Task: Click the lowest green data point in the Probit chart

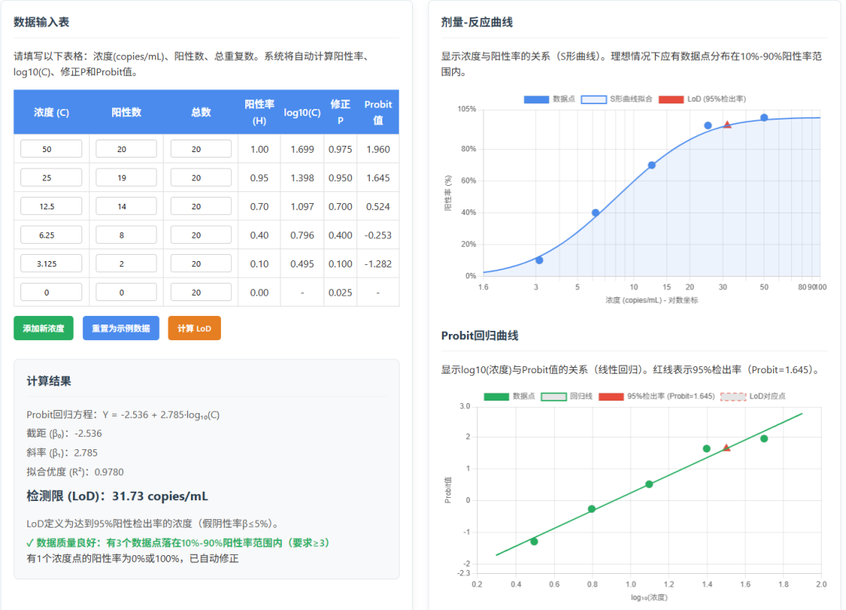Action: [534, 542]
